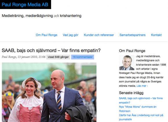Click the article headline about SAAB and empati
168x122 pixels.
[x=51, y=50]
